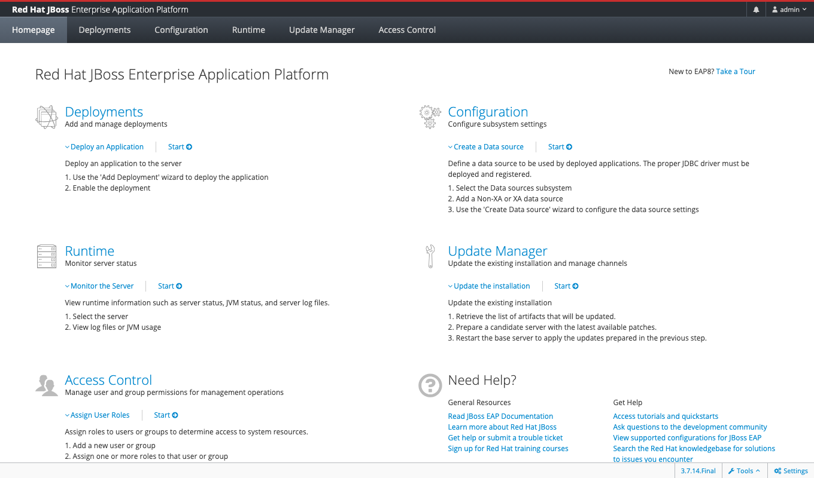
Task: Click the Update Manager wrench icon
Action: pos(430,256)
